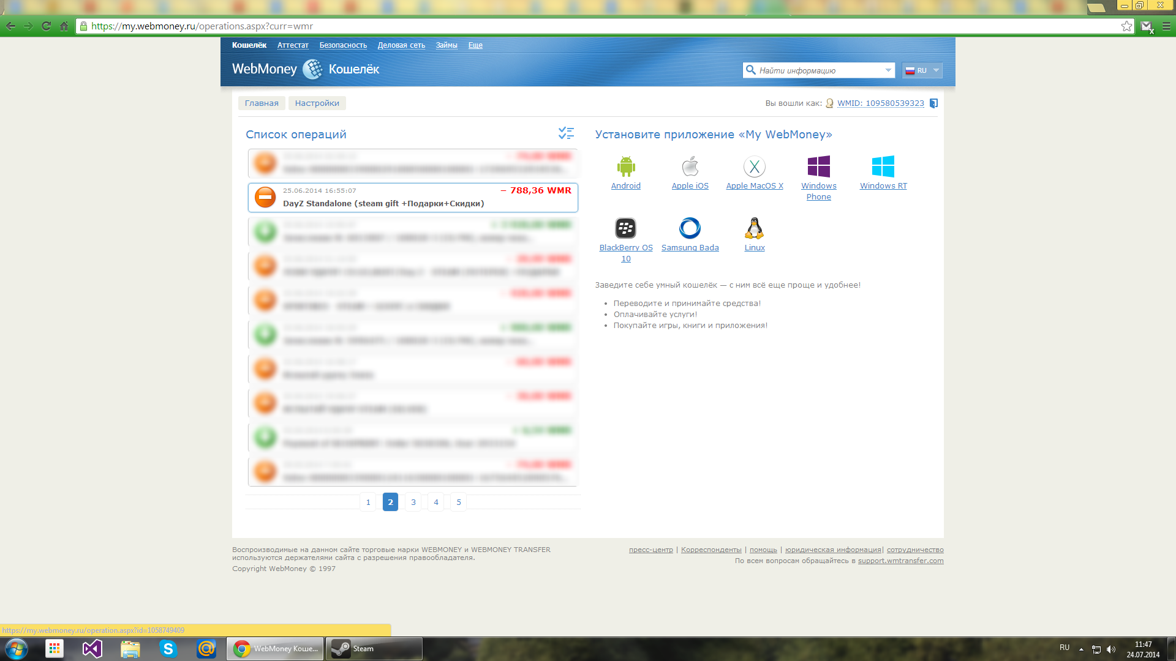Click the browser Forward arrow
The height and width of the screenshot is (661, 1176).
(x=28, y=26)
